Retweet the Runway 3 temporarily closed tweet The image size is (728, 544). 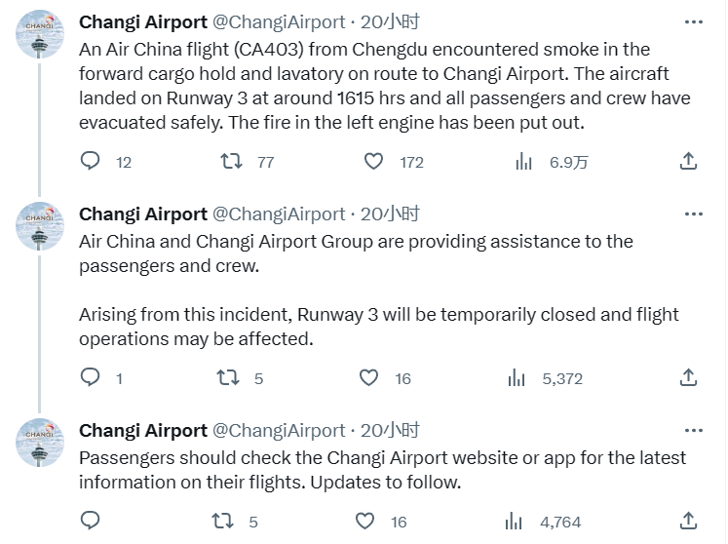pos(228,377)
